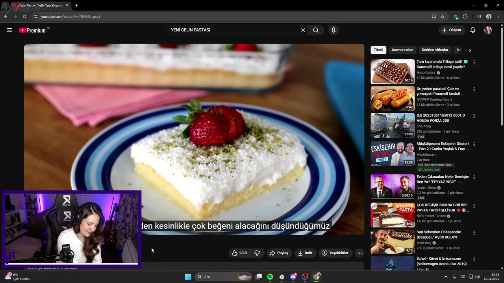Download the video with İndir
The height and width of the screenshot is (283, 504).
pos(305,253)
